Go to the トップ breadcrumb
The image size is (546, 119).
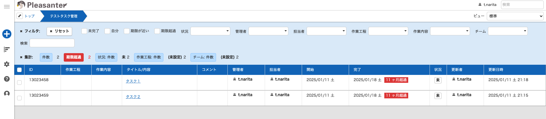pos(30,16)
